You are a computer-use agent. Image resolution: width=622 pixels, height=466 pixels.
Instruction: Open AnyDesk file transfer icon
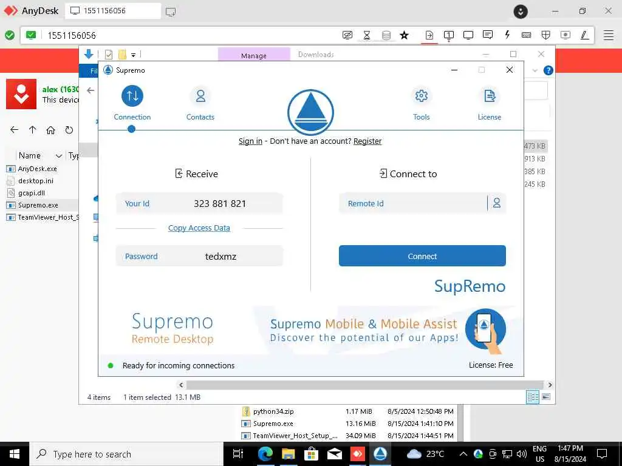(x=429, y=35)
